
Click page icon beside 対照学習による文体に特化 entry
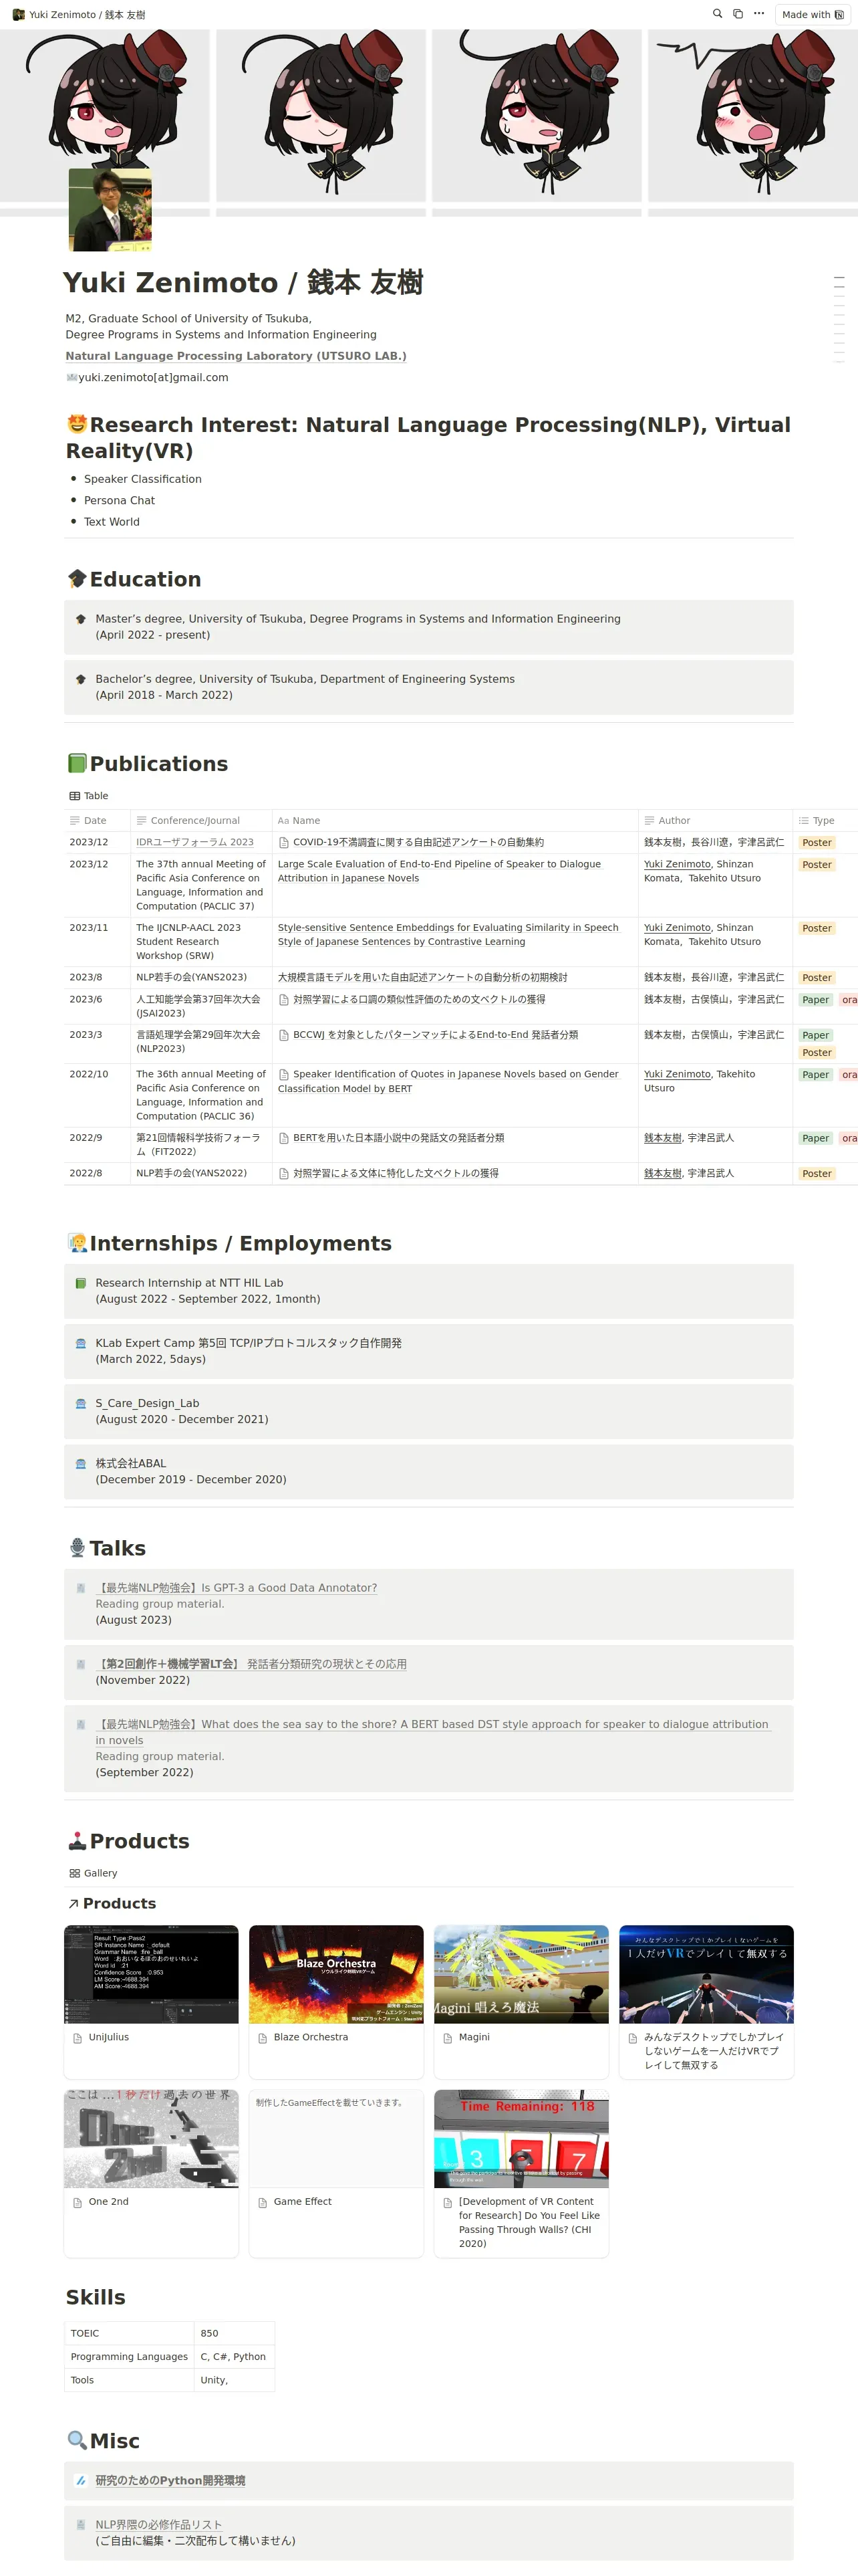point(284,1174)
